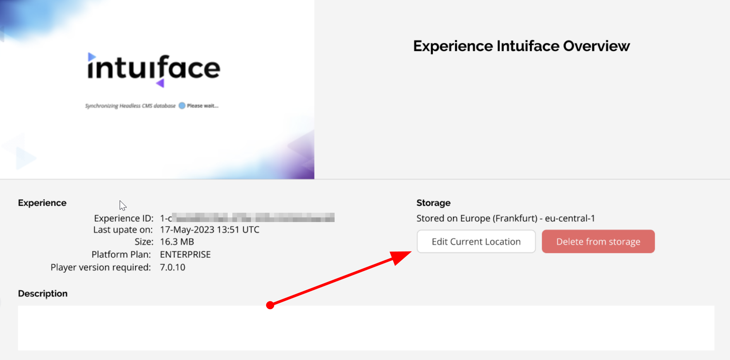
Task: Select the Player version value '7.0.10'
Action: point(172,267)
